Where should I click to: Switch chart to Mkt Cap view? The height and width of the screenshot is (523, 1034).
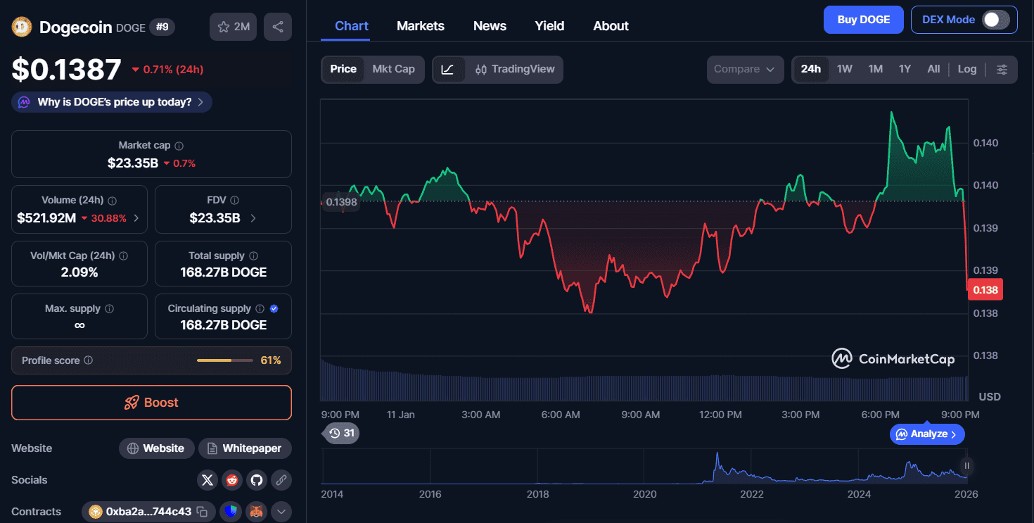click(393, 69)
